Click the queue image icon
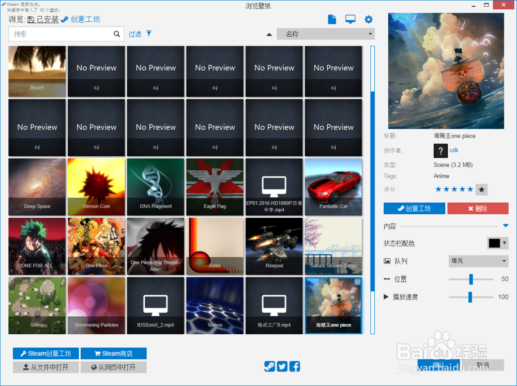 387,261
